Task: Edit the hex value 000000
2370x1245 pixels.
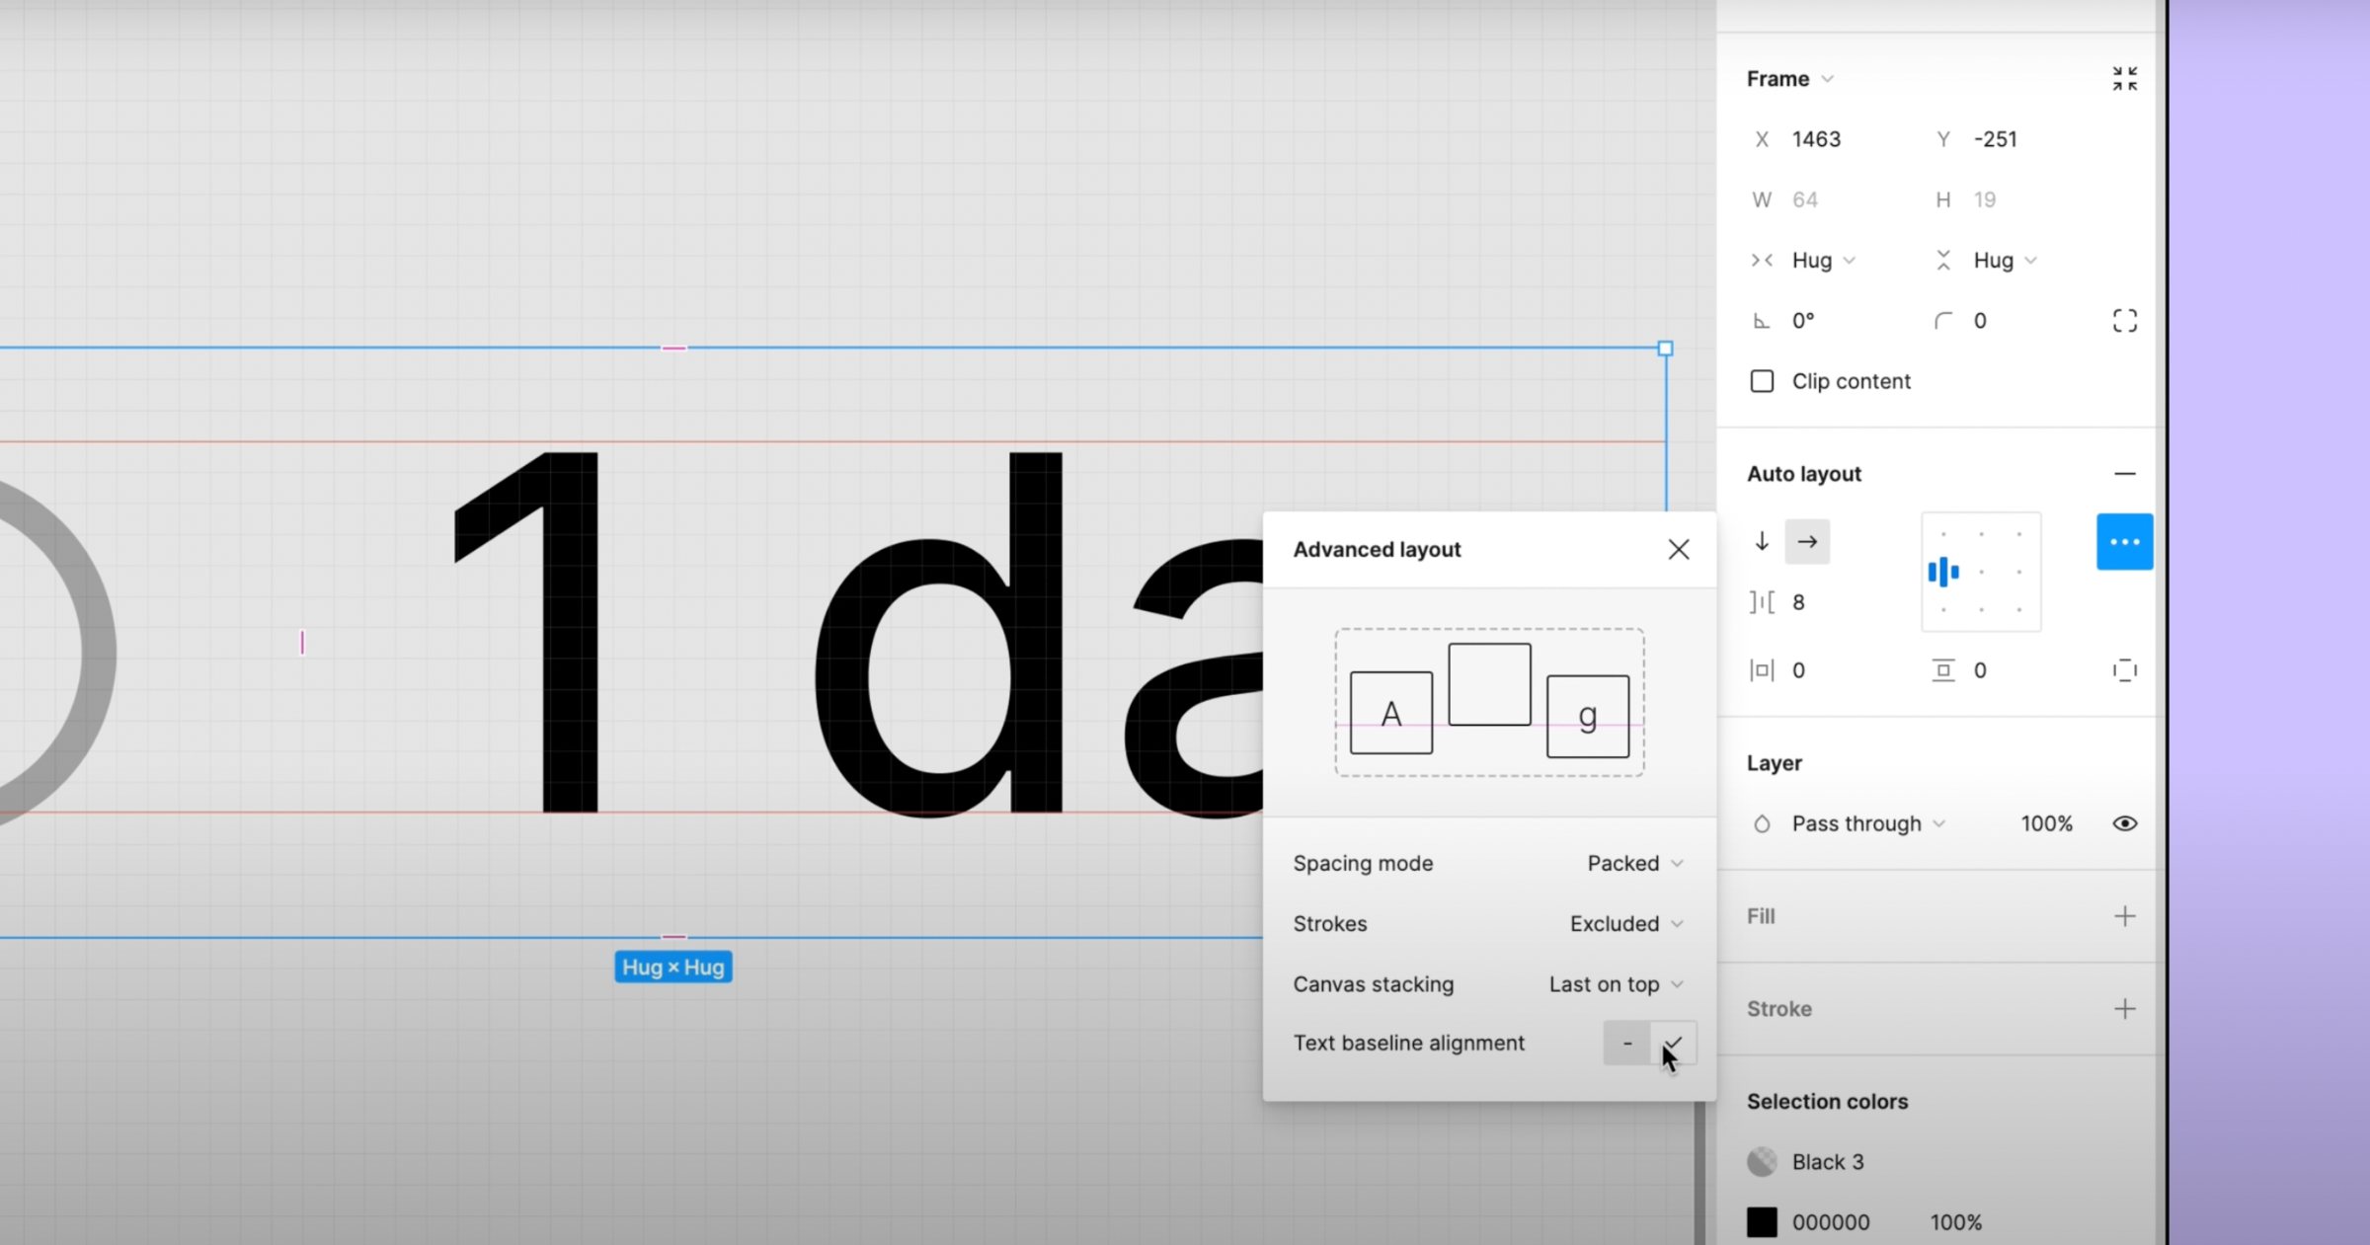Action: coord(1831,1222)
